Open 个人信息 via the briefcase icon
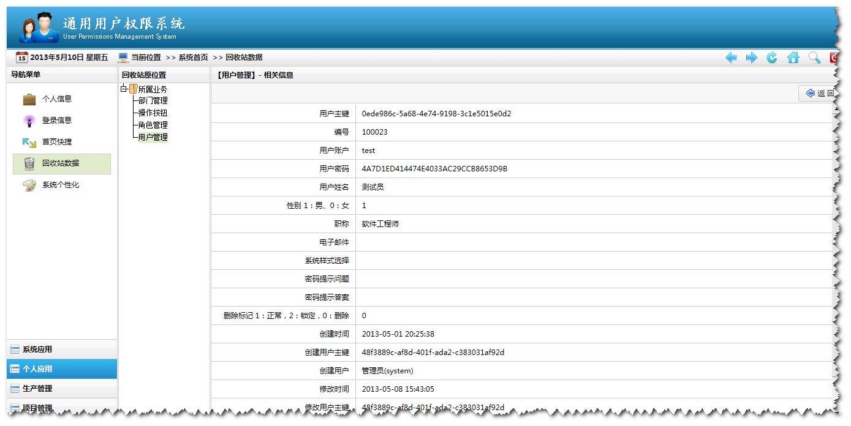 tap(29, 98)
